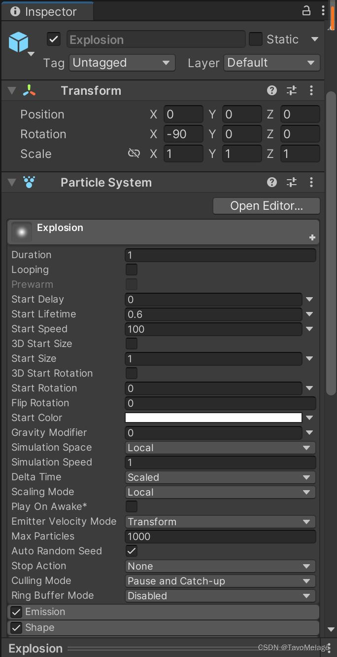Open the Layer dropdown showing Default

271,63
